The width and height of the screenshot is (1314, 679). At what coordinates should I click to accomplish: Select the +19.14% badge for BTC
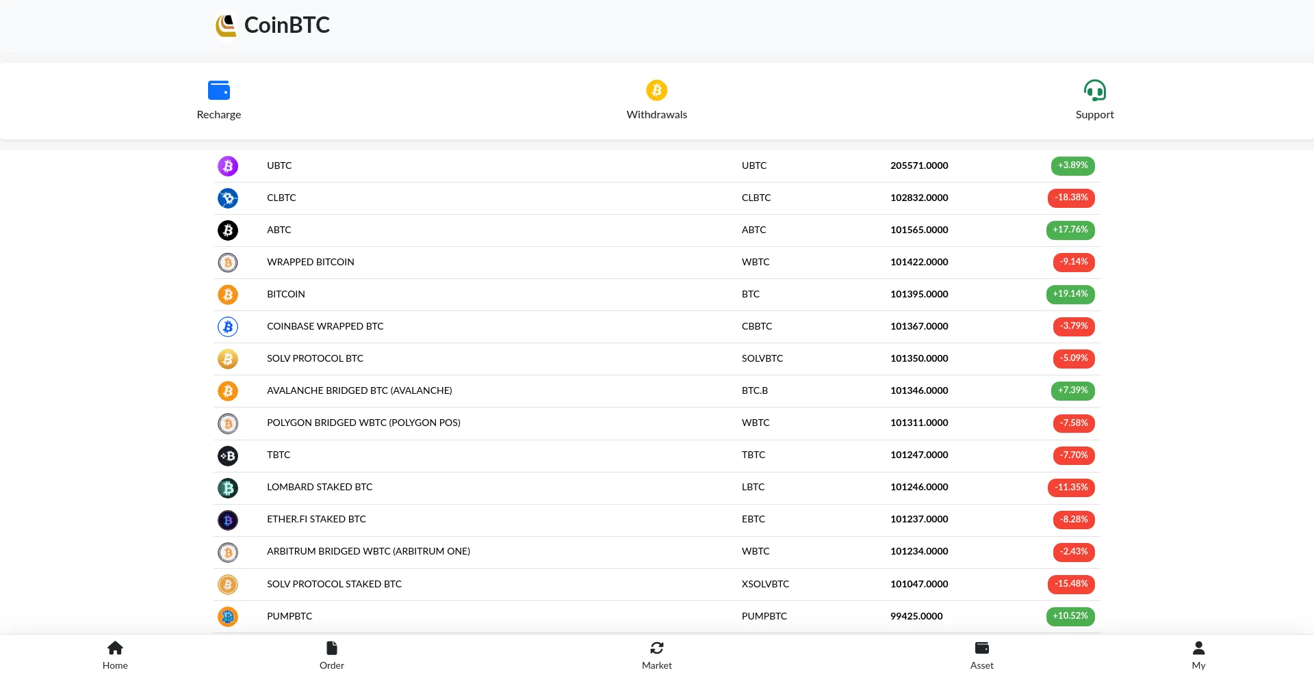point(1070,294)
